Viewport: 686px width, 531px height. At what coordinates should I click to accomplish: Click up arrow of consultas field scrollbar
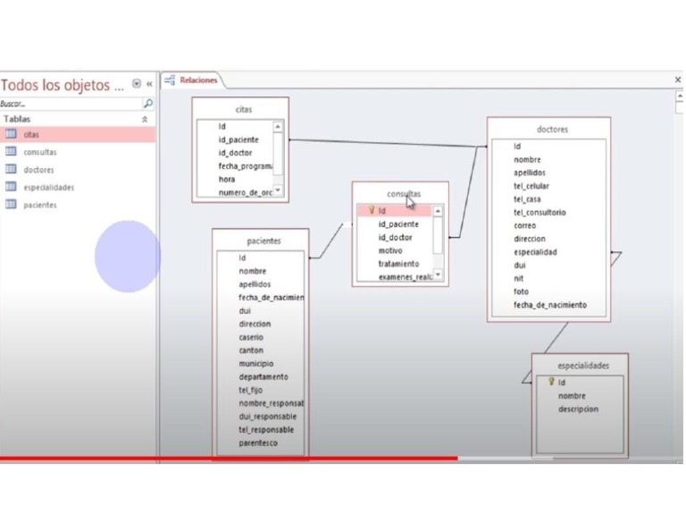438,211
